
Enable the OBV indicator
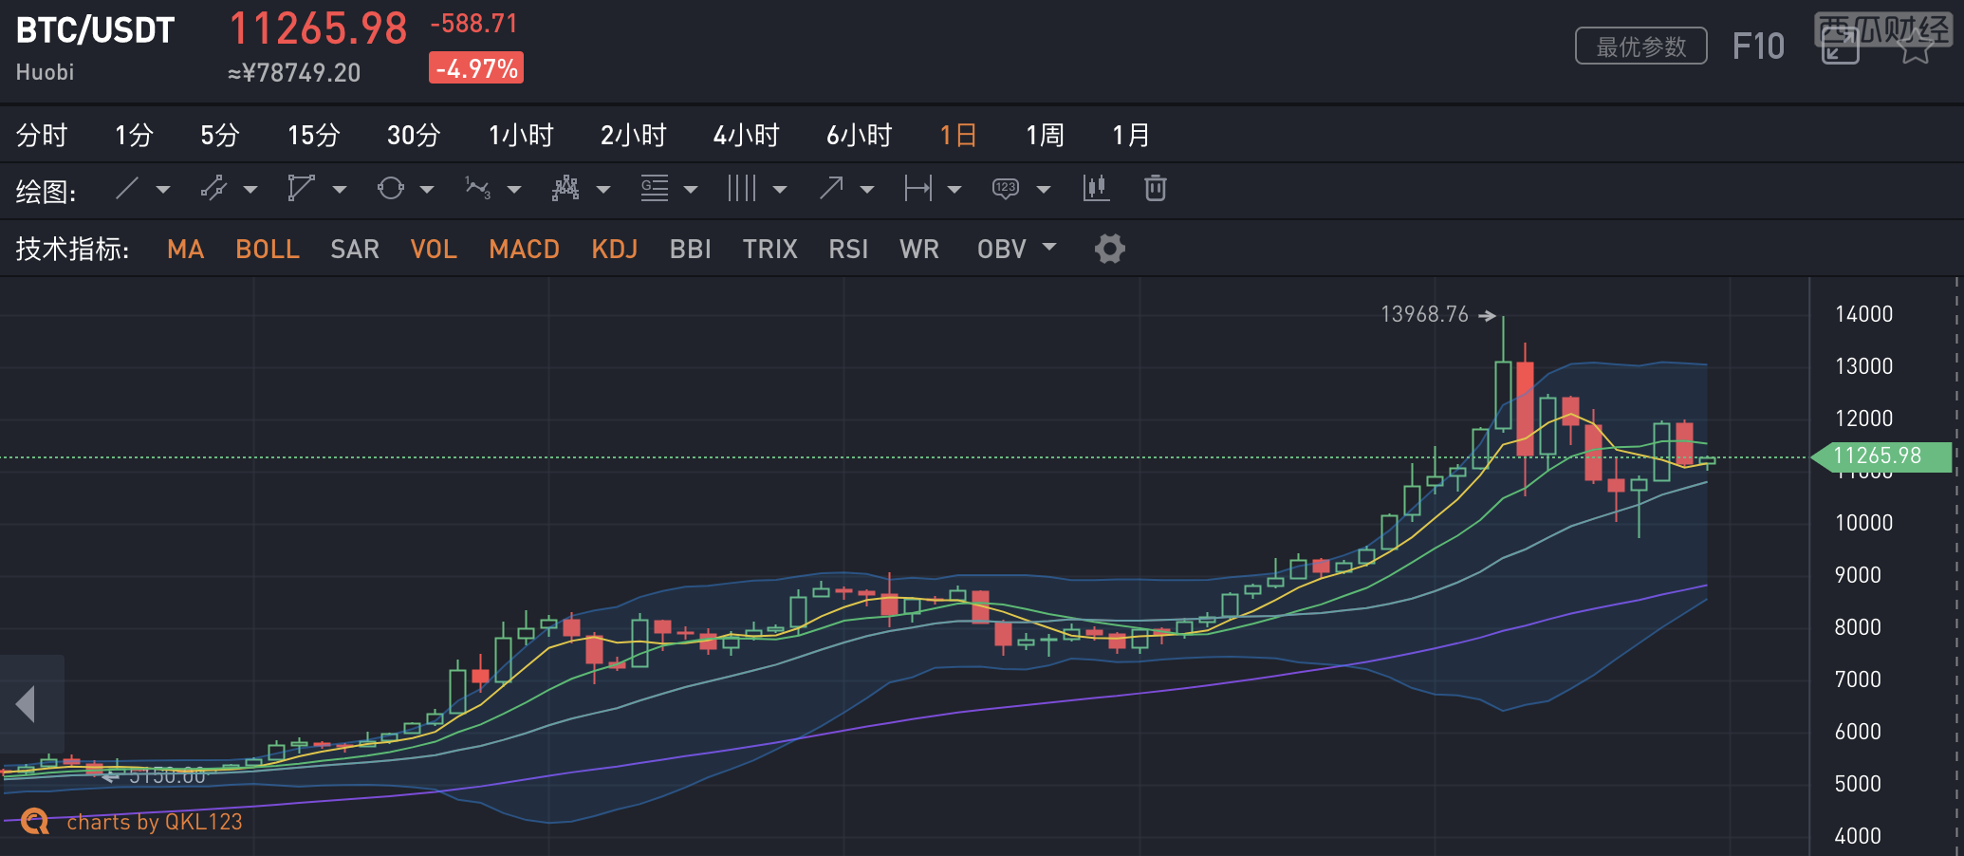pos(1002,249)
